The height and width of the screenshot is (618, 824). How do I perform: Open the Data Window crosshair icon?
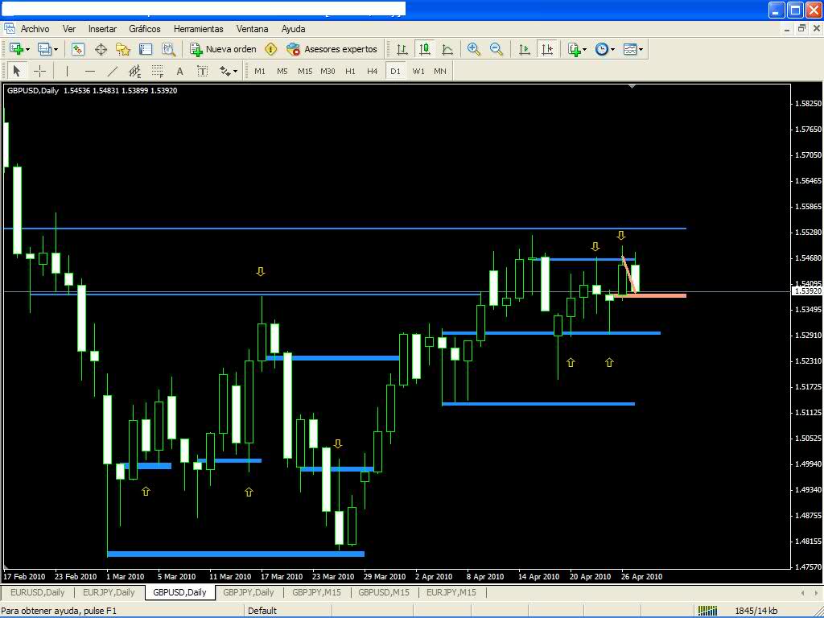coord(101,49)
